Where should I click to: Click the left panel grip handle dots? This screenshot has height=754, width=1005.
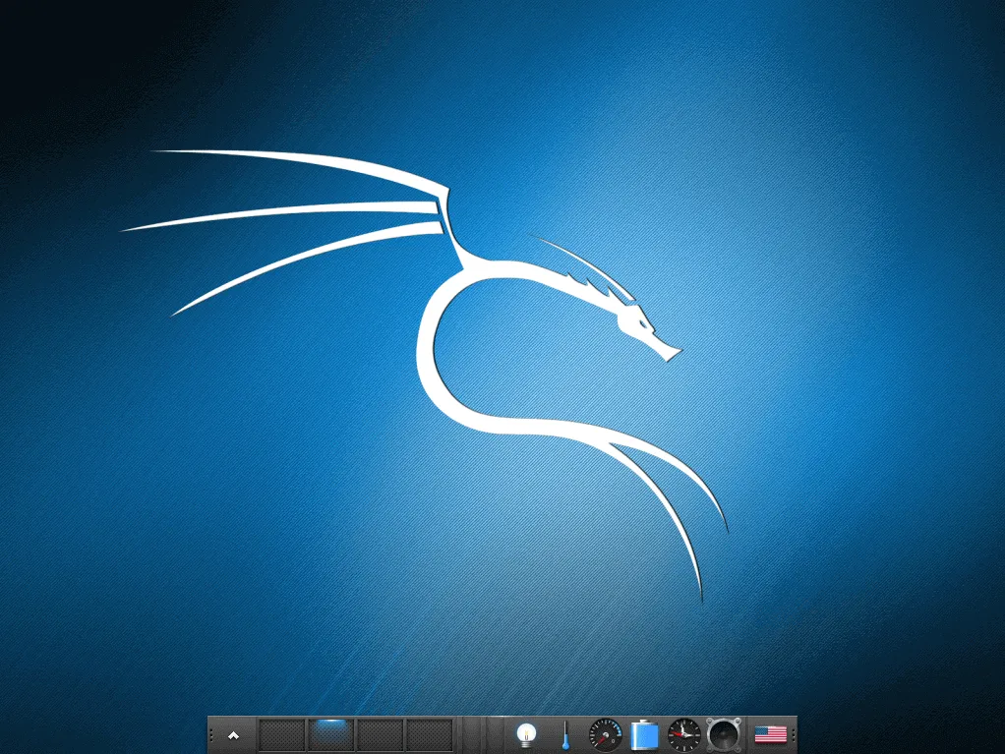pyautogui.click(x=209, y=735)
